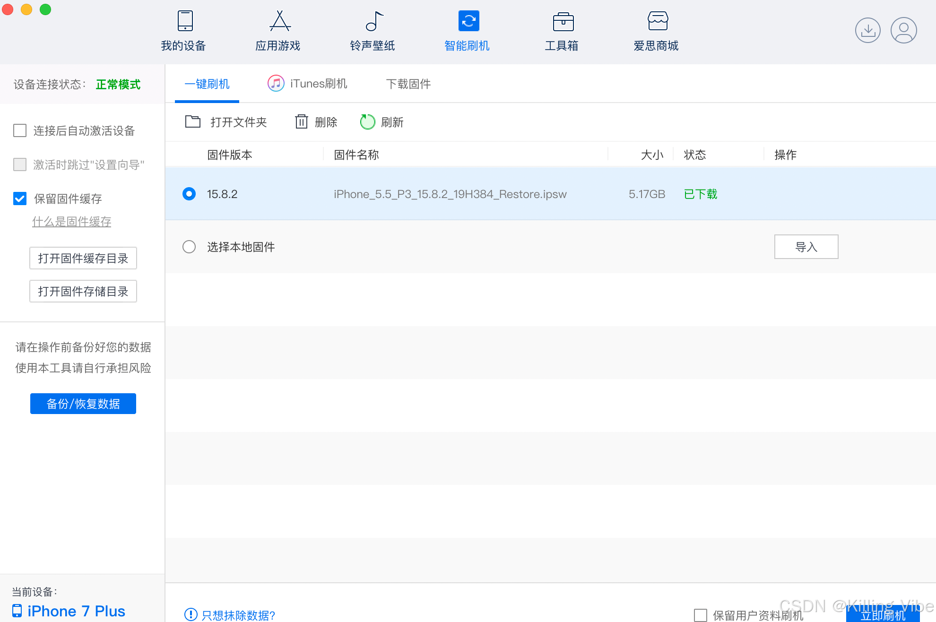Open My Device (我的设备) section

(x=184, y=30)
